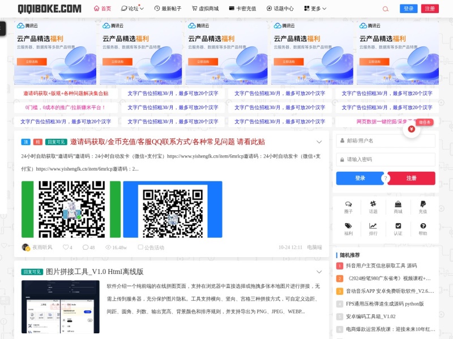Image resolution: width=453 pixels, height=339 pixels.
Task: Open post 图片拼接工具_V1.0 Html离线版
Action: click(95, 272)
